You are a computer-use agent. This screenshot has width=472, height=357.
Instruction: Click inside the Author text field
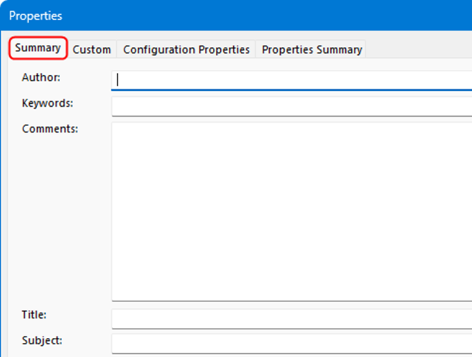pos(291,80)
